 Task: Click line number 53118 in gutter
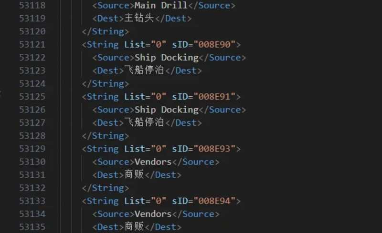pos(32,6)
